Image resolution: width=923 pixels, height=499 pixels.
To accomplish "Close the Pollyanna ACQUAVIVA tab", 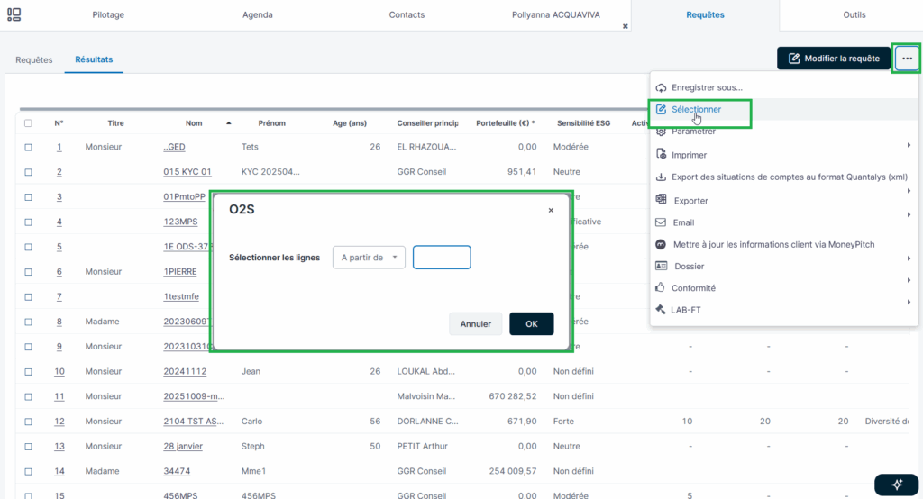I will click(x=625, y=26).
